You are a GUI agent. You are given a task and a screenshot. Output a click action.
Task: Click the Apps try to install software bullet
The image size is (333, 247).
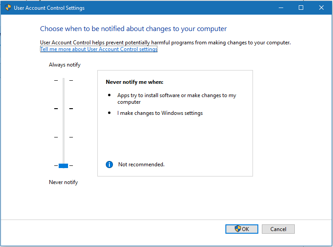click(177, 98)
